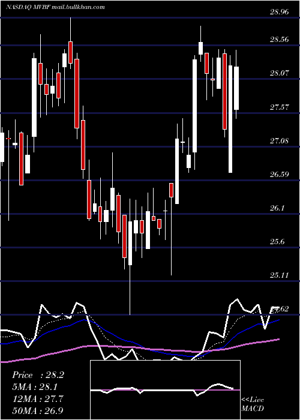
Task: Click the 50MA : 26.9 readout
Action: pos(38,410)
